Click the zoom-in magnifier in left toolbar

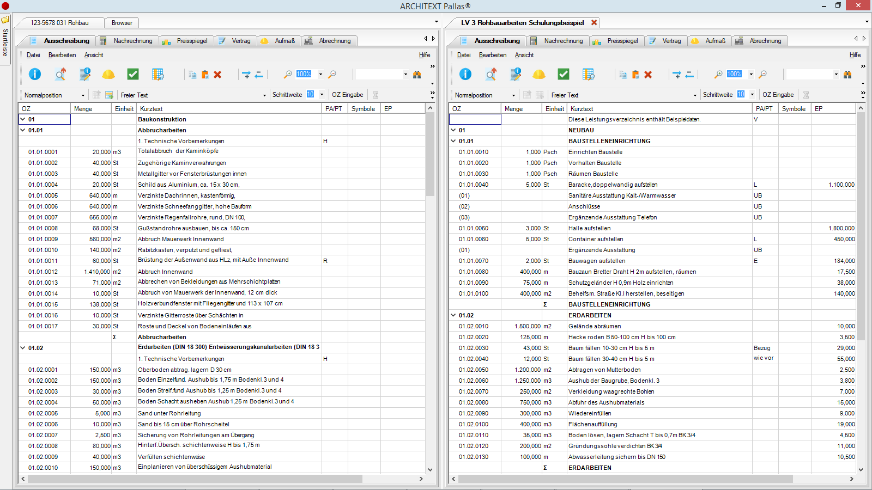(288, 74)
